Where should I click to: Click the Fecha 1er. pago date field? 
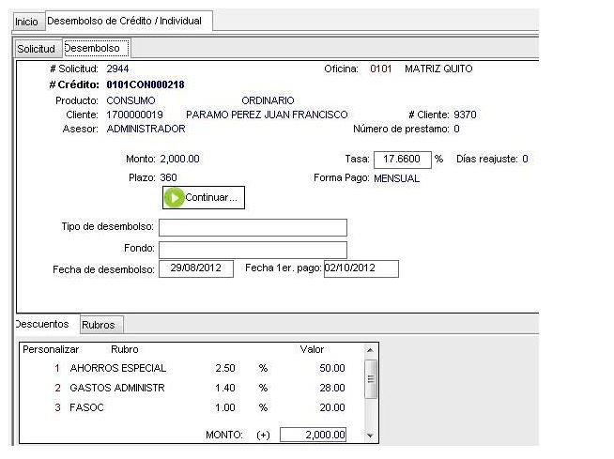click(x=361, y=268)
